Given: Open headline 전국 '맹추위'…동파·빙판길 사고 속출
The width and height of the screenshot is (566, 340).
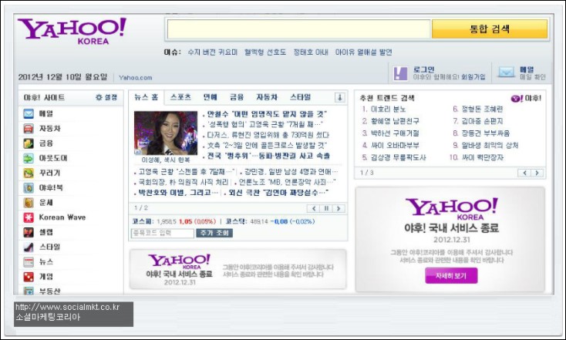Looking at the screenshot, I should [x=268, y=156].
